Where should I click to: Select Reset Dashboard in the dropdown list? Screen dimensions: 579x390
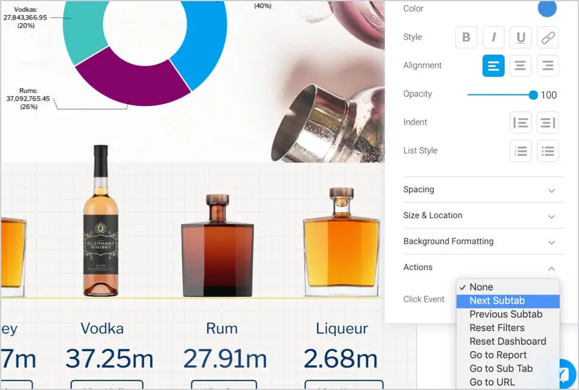pyautogui.click(x=507, y=342)
